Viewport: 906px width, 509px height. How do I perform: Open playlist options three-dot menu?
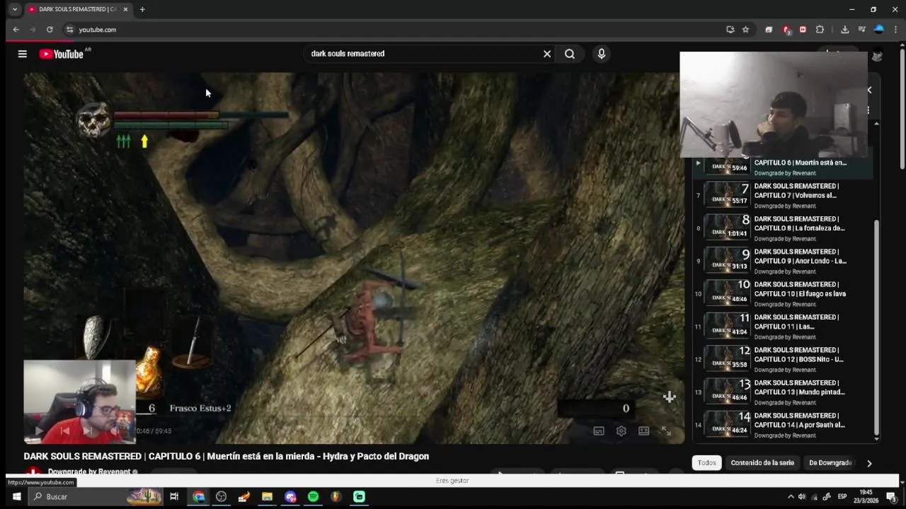tap(868, 110)
